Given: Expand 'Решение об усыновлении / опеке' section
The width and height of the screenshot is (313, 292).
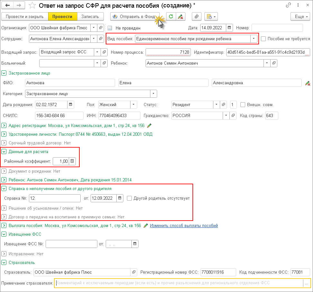Looking at the screenshot, I should (x=4, y=208).
